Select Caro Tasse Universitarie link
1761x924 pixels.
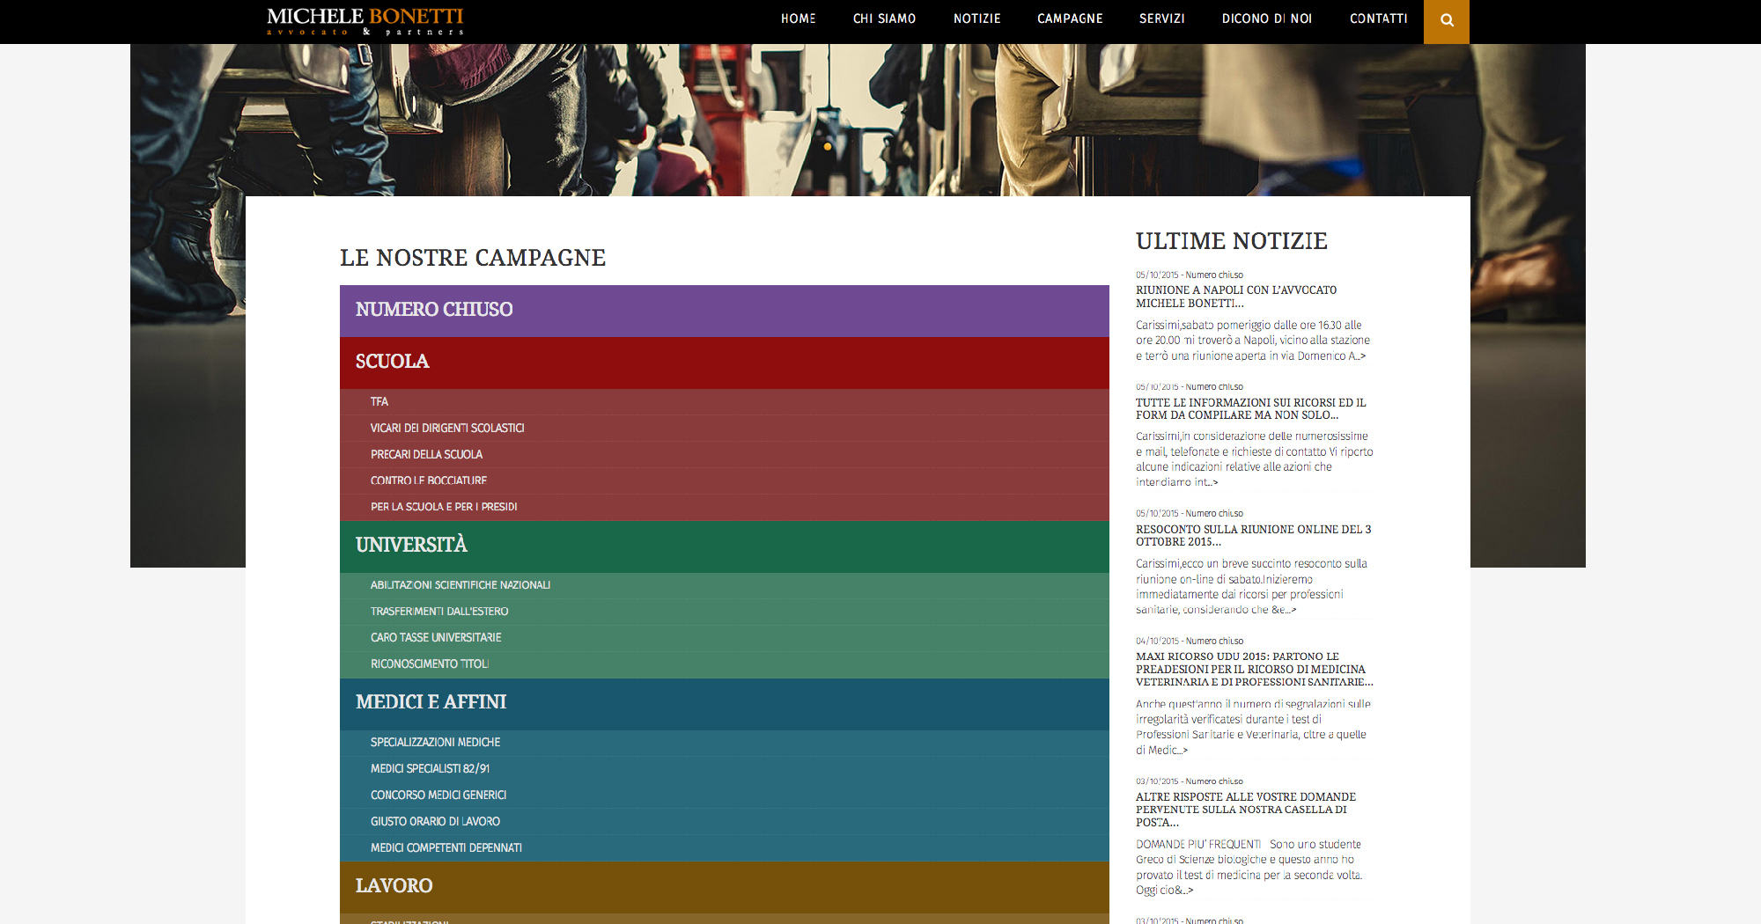pos(436,638)
